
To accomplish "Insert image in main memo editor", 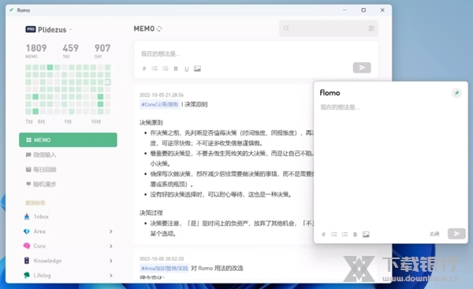I will coord(197,69).
